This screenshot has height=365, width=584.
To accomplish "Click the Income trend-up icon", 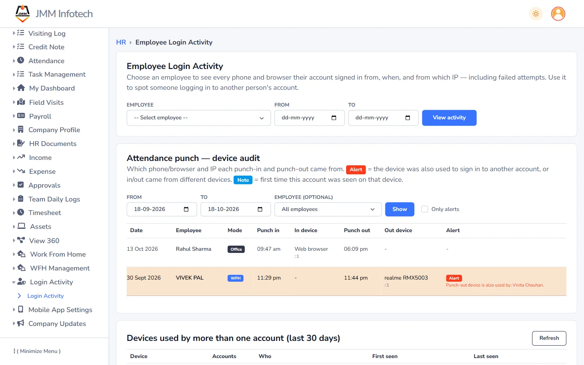I will 21,157.
